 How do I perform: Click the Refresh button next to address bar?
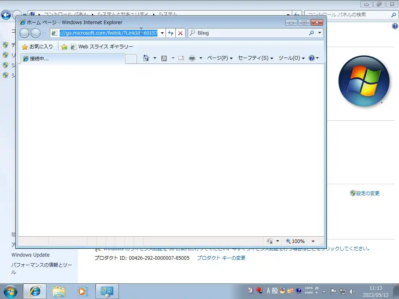tap(171, 33)
